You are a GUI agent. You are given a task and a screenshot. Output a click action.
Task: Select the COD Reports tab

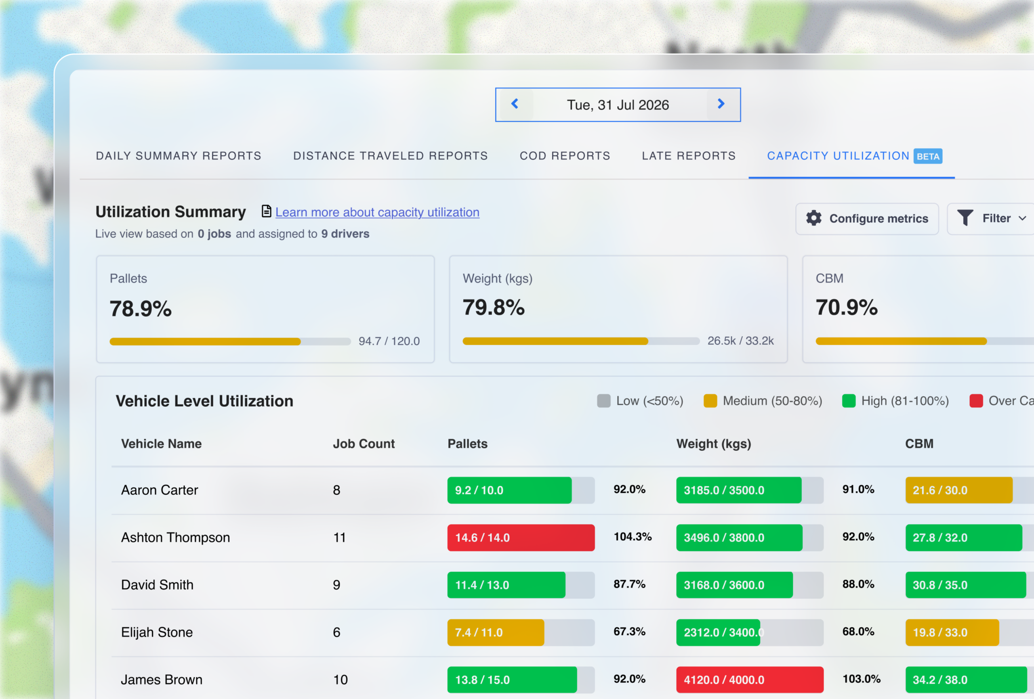[565, 156]
